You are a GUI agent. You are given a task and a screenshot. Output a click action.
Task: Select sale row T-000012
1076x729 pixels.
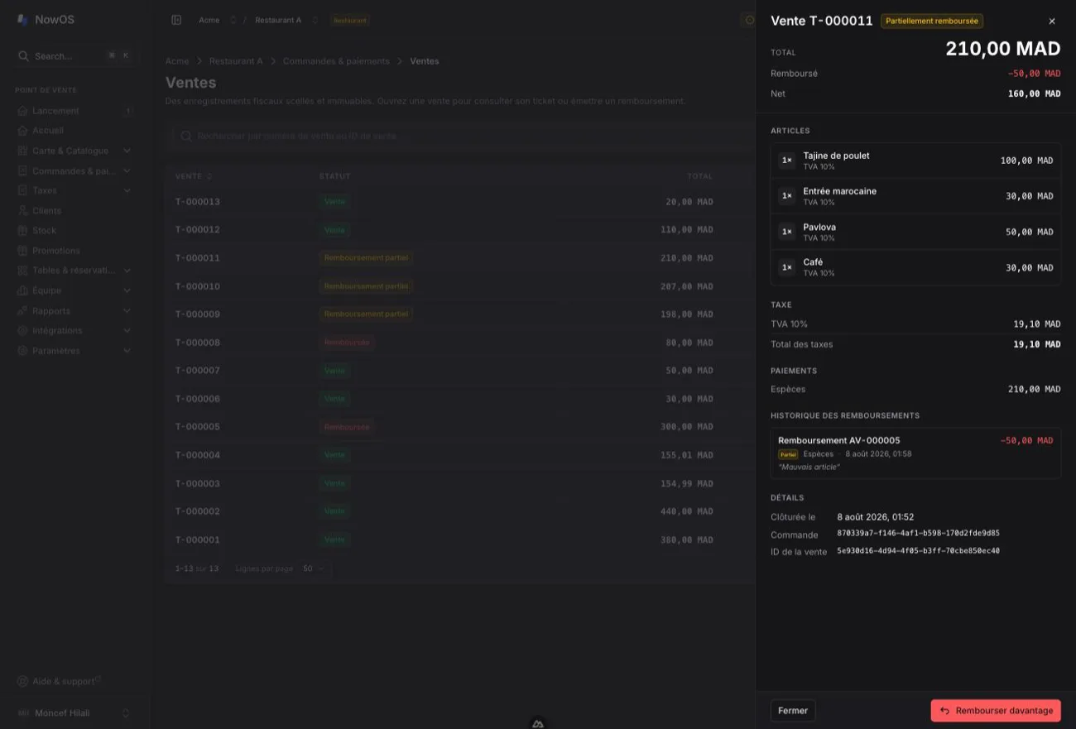coord(459,230)
